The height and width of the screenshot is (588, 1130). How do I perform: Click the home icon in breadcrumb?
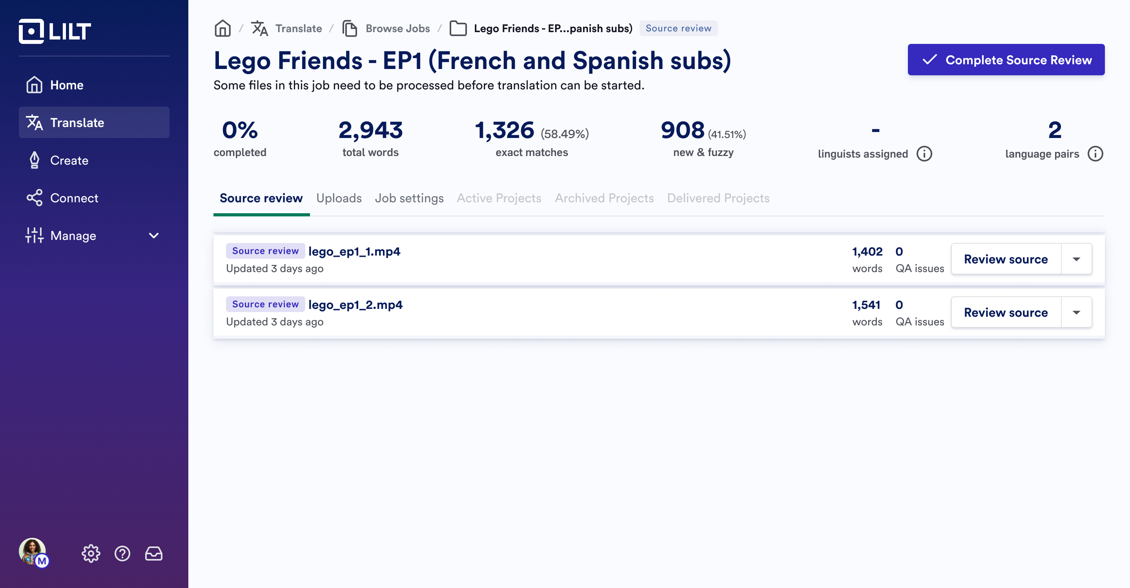tap(223, 29)
